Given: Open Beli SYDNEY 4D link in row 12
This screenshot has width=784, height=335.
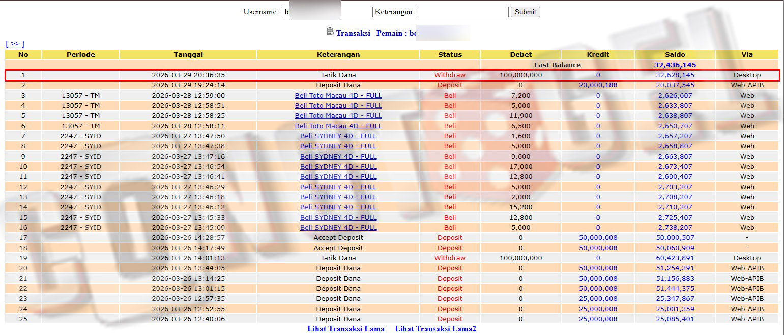Looking at the screenshot, I should click(338, 187).
